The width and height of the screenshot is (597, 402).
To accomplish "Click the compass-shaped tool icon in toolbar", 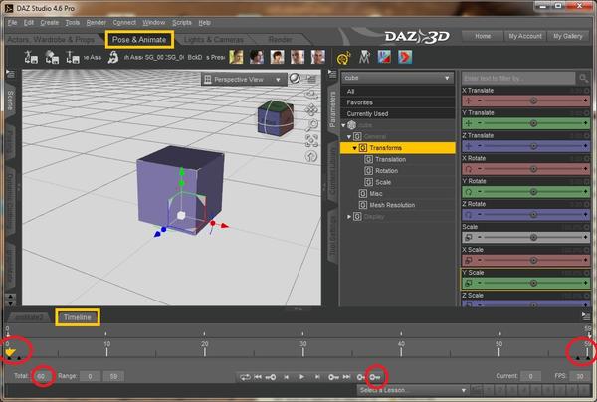I will click(364, 57).
